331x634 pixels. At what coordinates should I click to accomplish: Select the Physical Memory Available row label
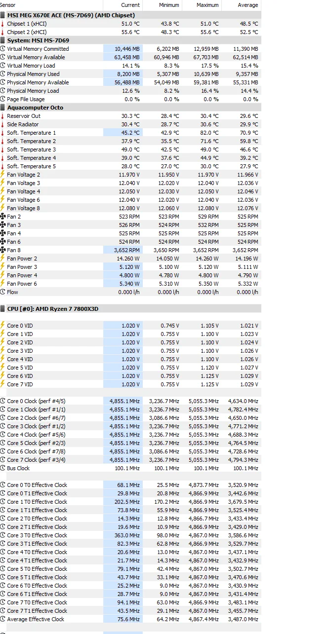click(38, 82)
